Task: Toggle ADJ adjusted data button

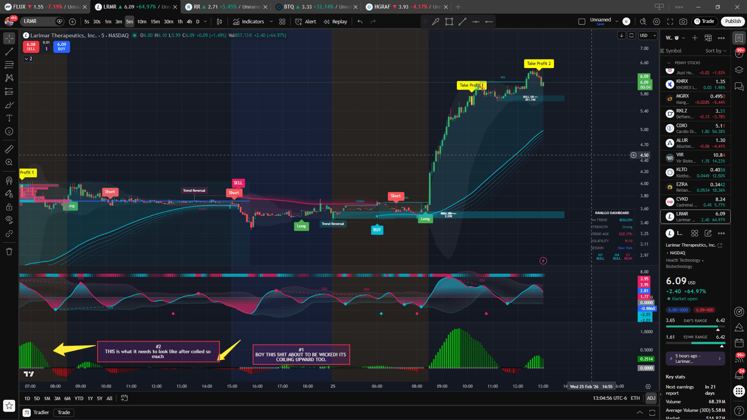Action: point(651,398)
